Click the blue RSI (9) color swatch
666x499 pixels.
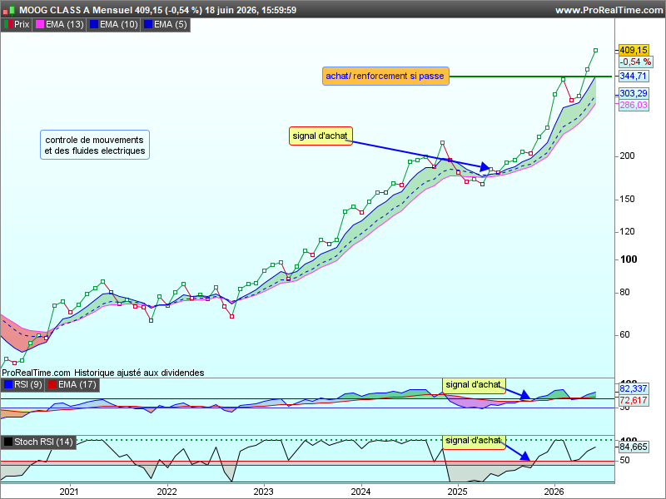(x=8, y=384)
